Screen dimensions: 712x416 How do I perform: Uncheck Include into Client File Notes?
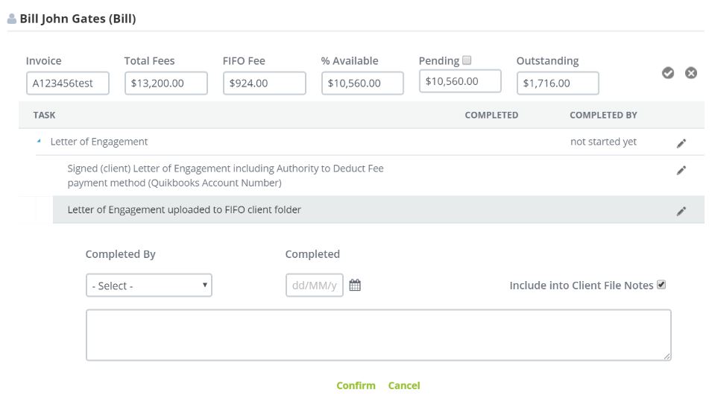[x=661, y=285]
